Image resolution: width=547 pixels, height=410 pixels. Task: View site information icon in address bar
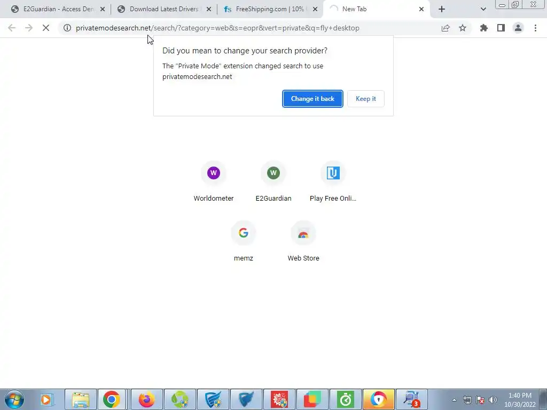click(x=67, y=28)
